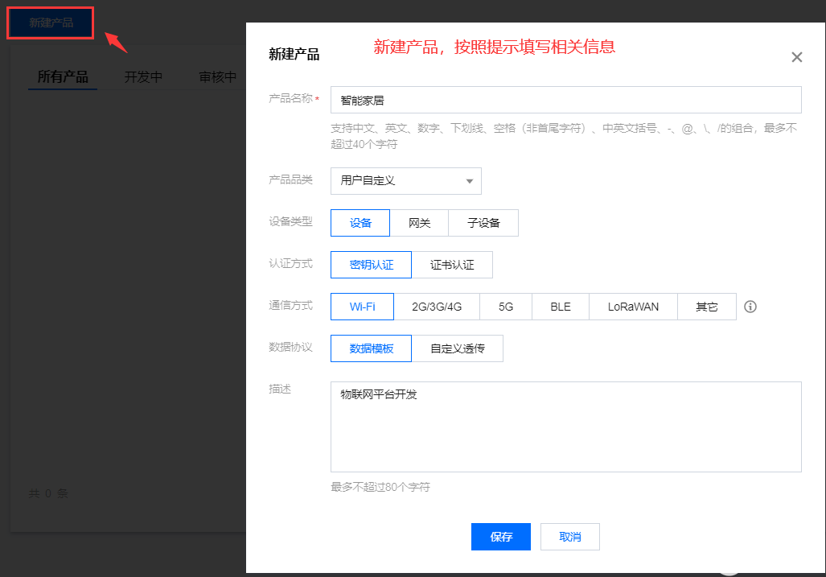Switch to the 审核中 tab
826x577 pixels.
pos(216,77)
